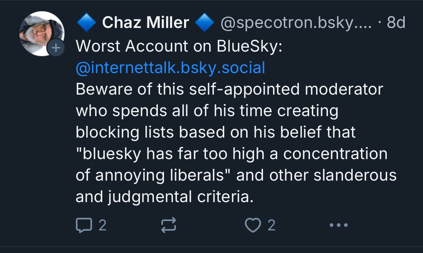Open the @internettalk.bsky.social mention

click(170, 67)
